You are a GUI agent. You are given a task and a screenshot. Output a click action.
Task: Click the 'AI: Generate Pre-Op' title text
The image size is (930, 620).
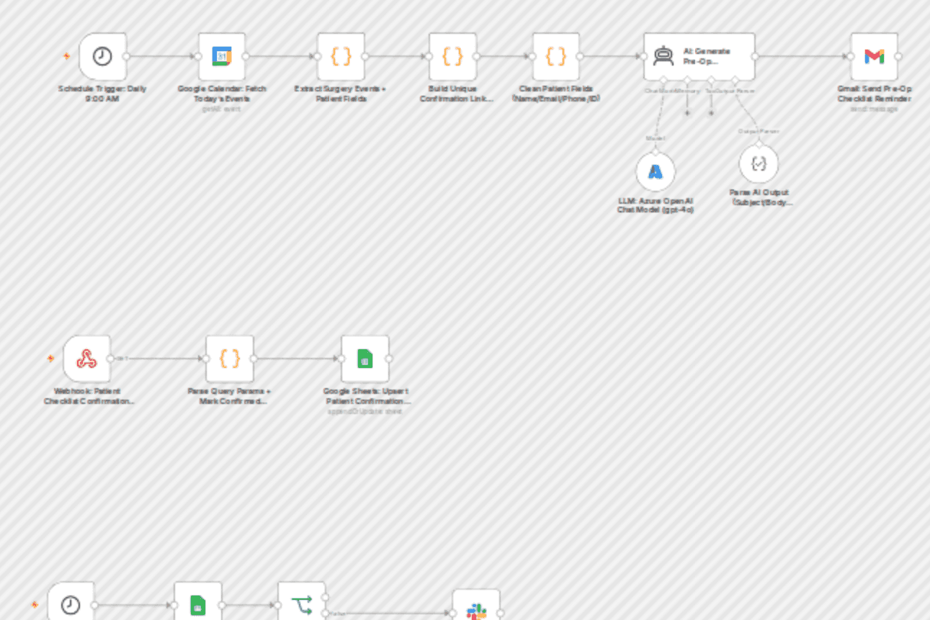pos(707,56)
